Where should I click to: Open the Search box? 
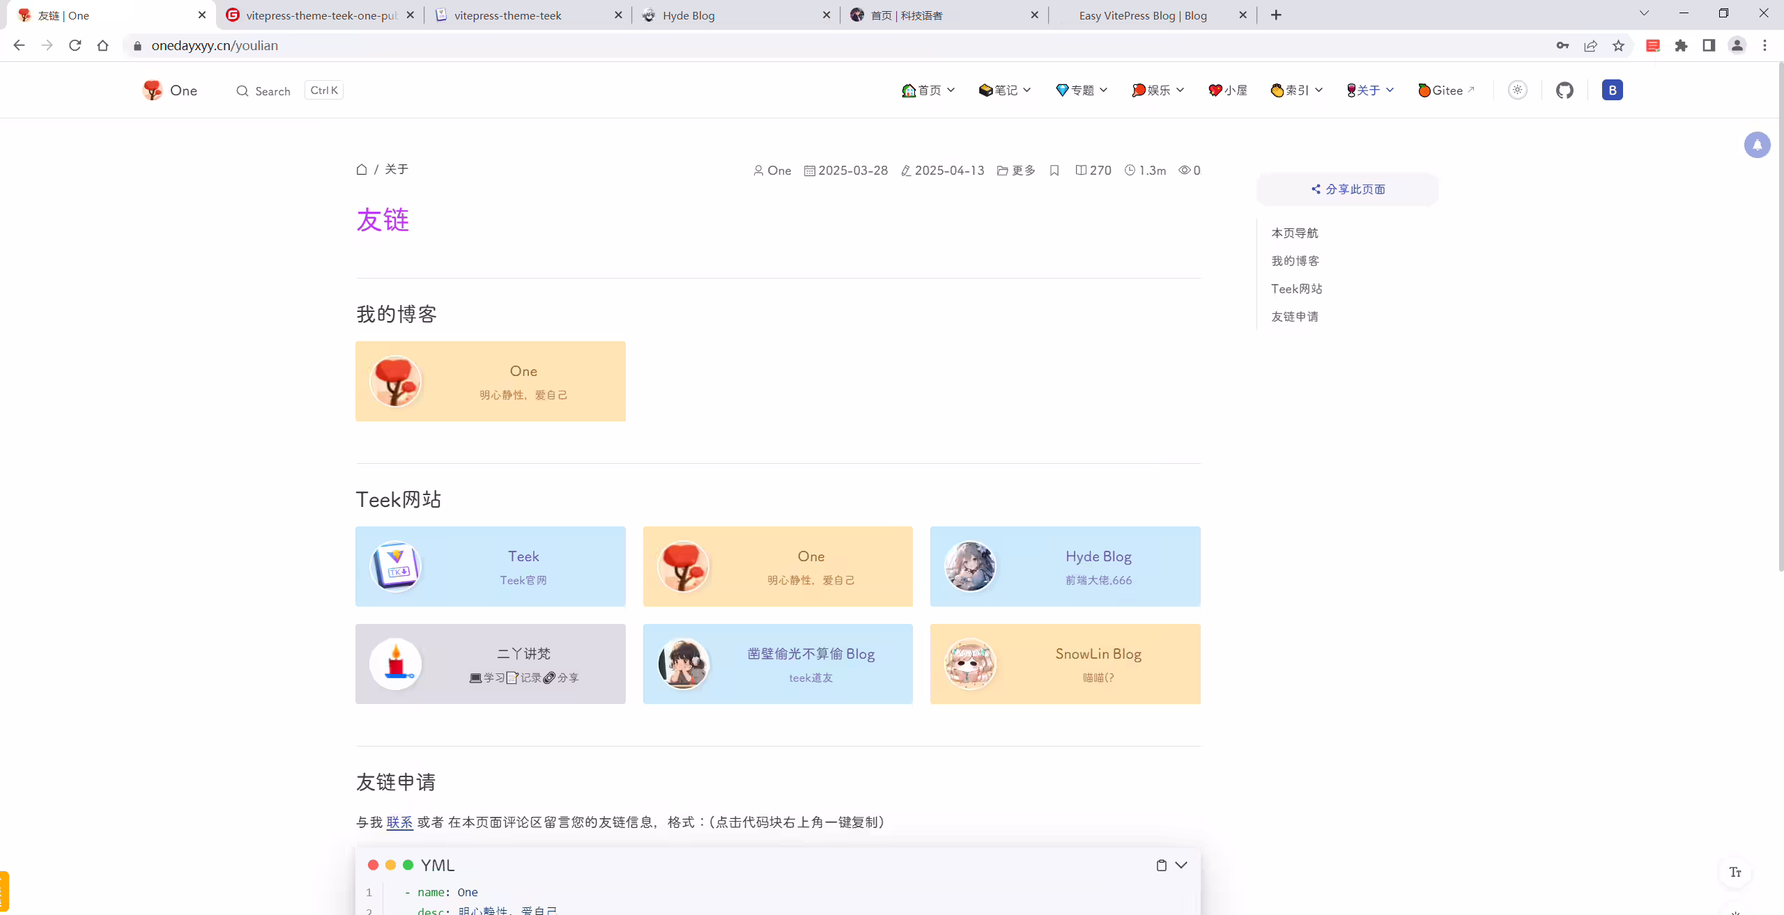tap(290, 91)
